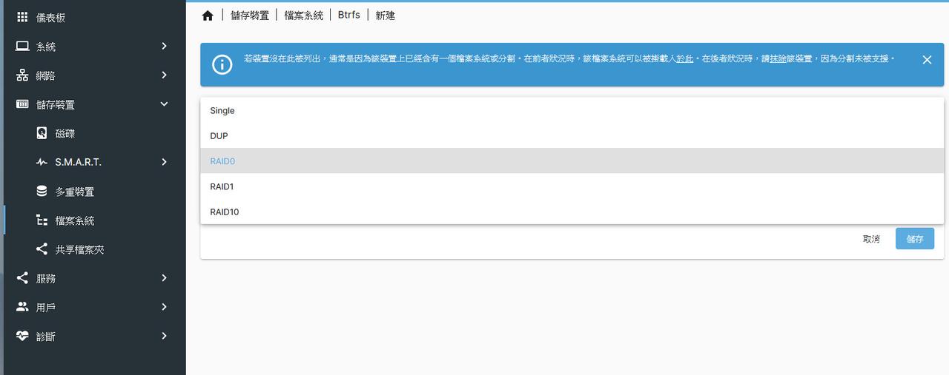The image size is (949, 375).
Task: Follow the 抹除 link in banner
Action: click(777, 58)
